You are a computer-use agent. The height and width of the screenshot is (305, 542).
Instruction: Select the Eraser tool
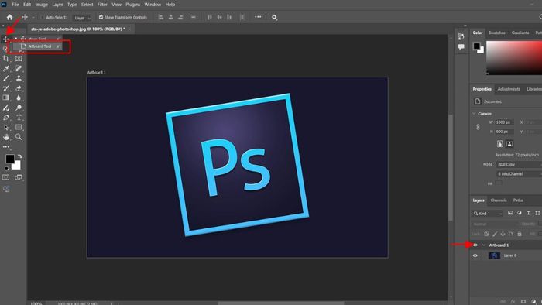coord(19,88)
